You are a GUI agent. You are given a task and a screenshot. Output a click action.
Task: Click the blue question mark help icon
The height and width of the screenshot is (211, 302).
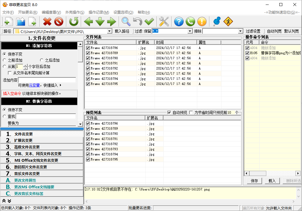point(179,21)
